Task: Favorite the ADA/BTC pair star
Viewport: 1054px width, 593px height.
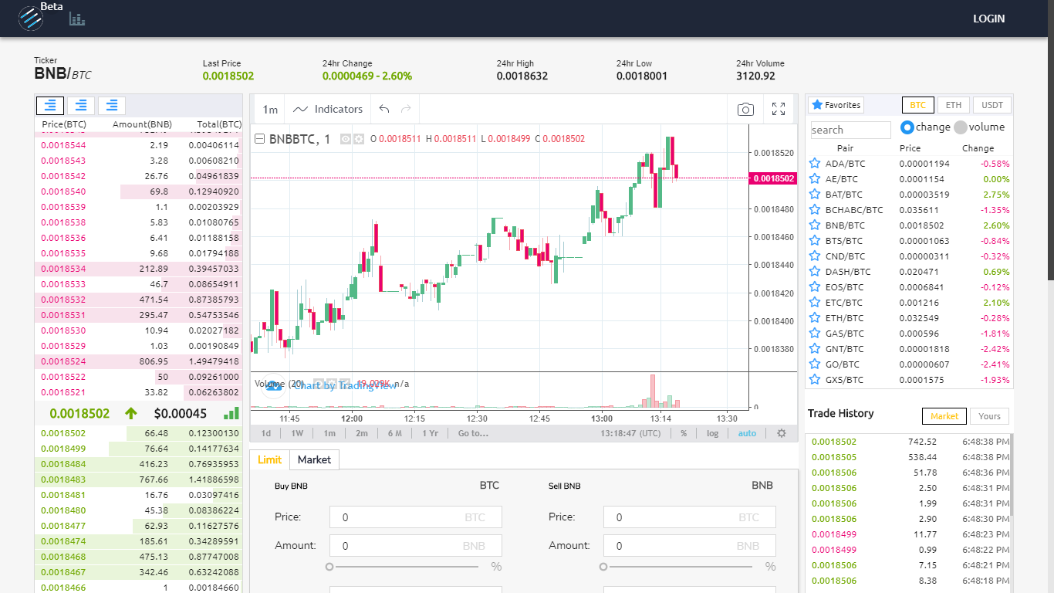Action: coord(814,163)
